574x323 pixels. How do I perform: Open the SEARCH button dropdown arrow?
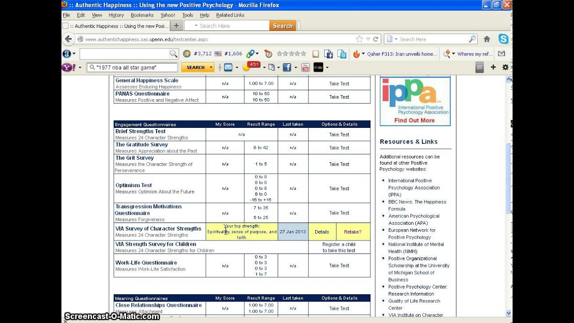(x=211, y=67)
